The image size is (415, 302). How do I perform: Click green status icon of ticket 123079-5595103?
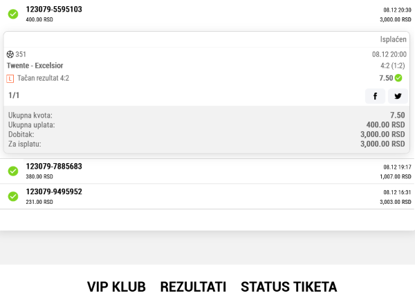(x=13, y=14)
